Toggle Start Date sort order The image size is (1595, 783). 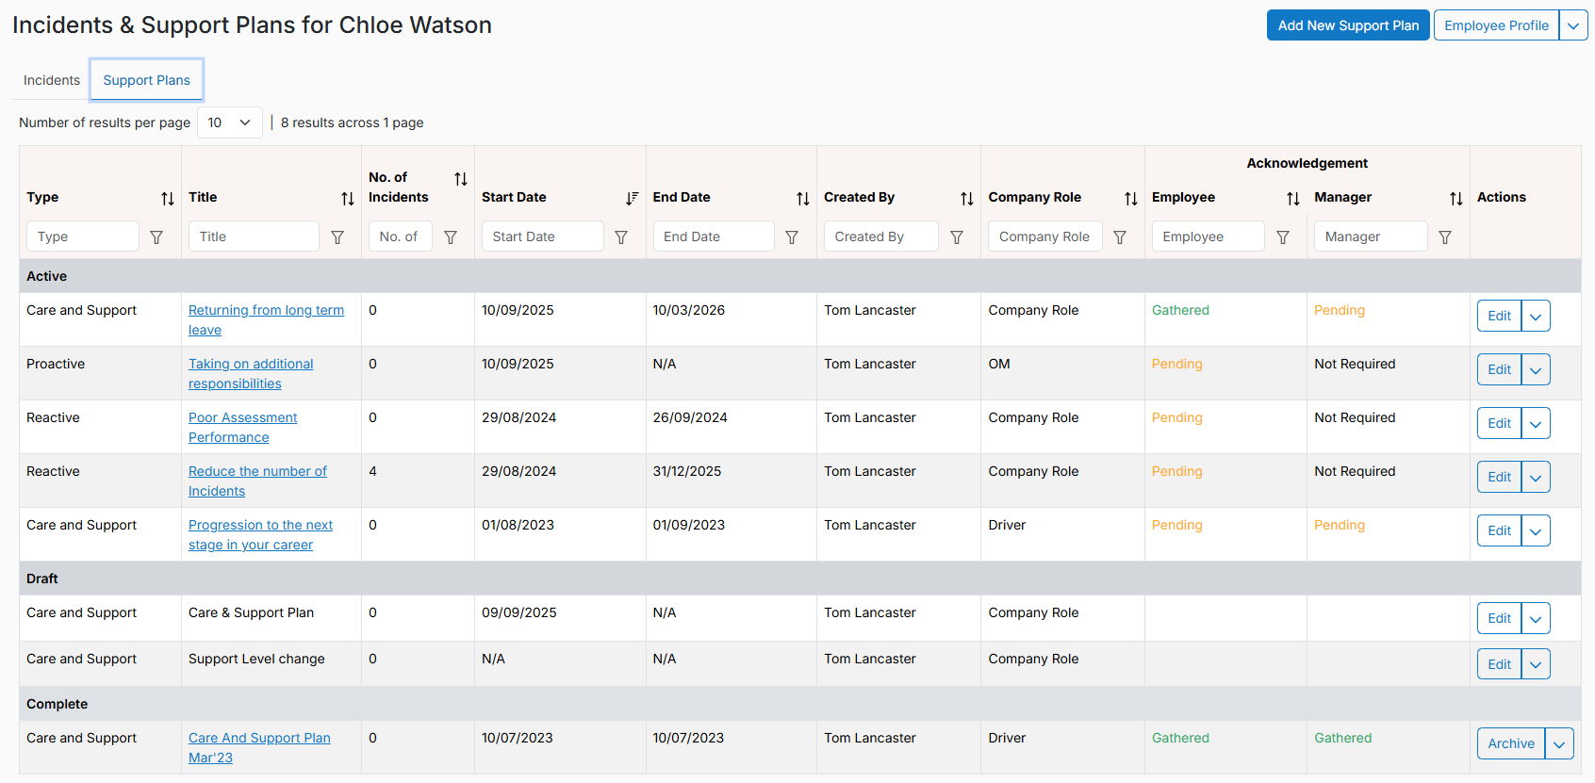[633, 198]
